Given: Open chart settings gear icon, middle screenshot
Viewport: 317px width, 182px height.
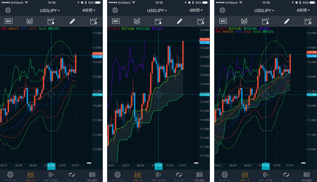Looking at the screenshot, I should 201,21.
